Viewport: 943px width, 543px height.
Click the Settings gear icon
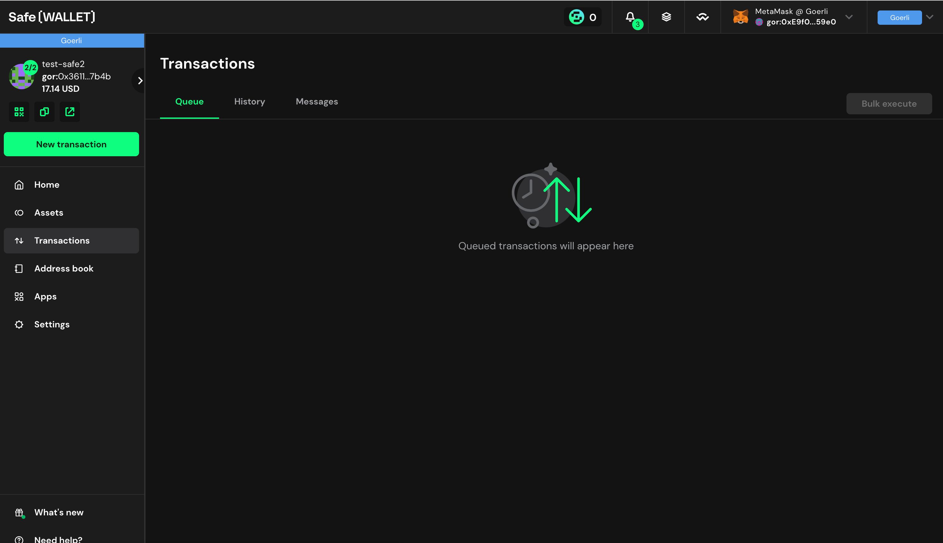tap(19, 325)
